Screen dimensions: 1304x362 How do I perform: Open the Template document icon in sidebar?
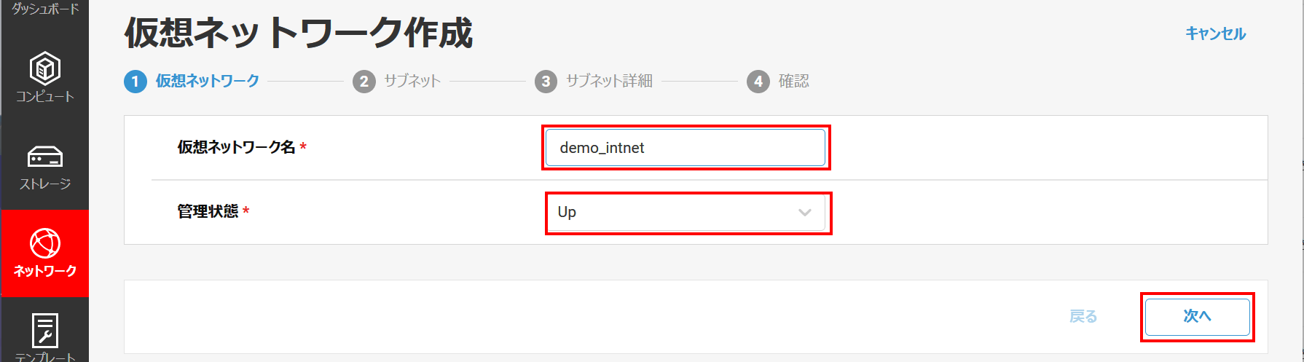[x=44, y=331]
